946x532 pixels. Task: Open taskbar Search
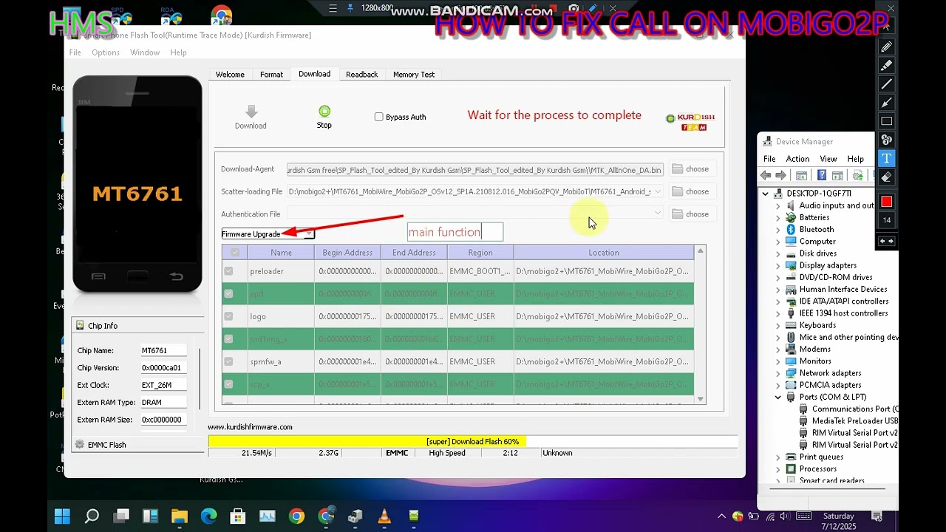[92, 516]
